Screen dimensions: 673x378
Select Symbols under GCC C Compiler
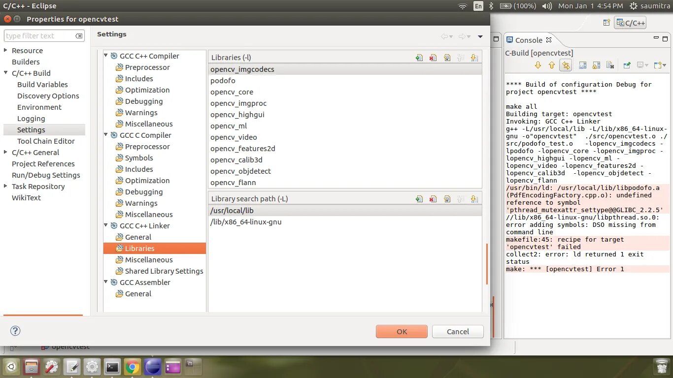click(139, 158)
